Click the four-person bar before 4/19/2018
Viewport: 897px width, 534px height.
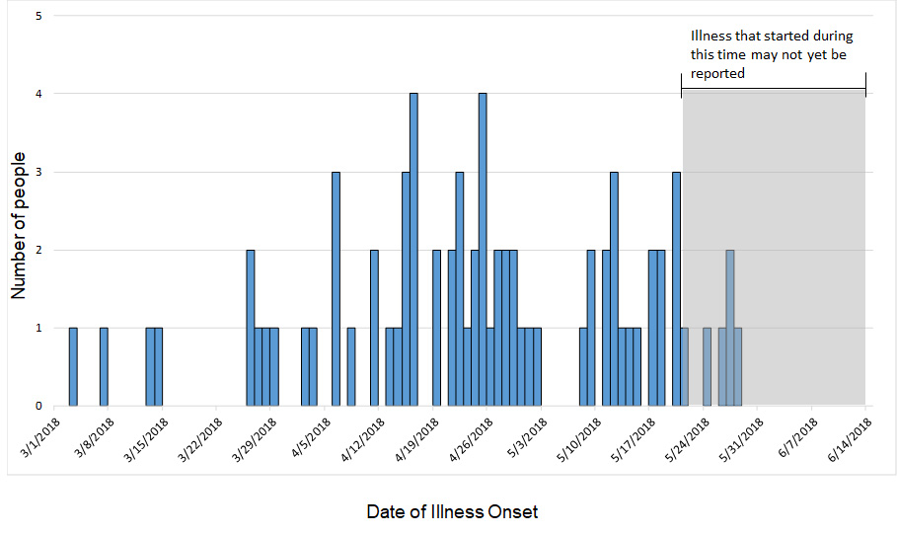(413, 250)
